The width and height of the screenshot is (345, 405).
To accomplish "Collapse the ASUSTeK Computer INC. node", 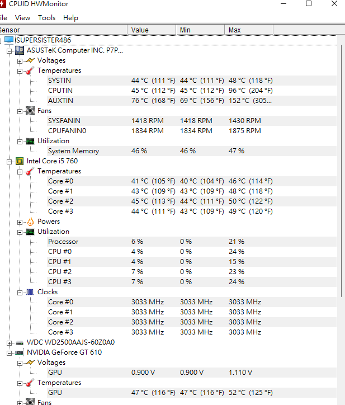I will point(10,51).
